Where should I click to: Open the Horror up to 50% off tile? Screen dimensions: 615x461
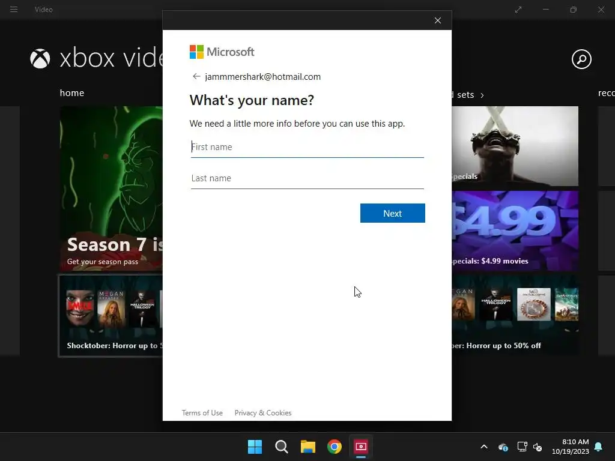[x=515, y=316]
